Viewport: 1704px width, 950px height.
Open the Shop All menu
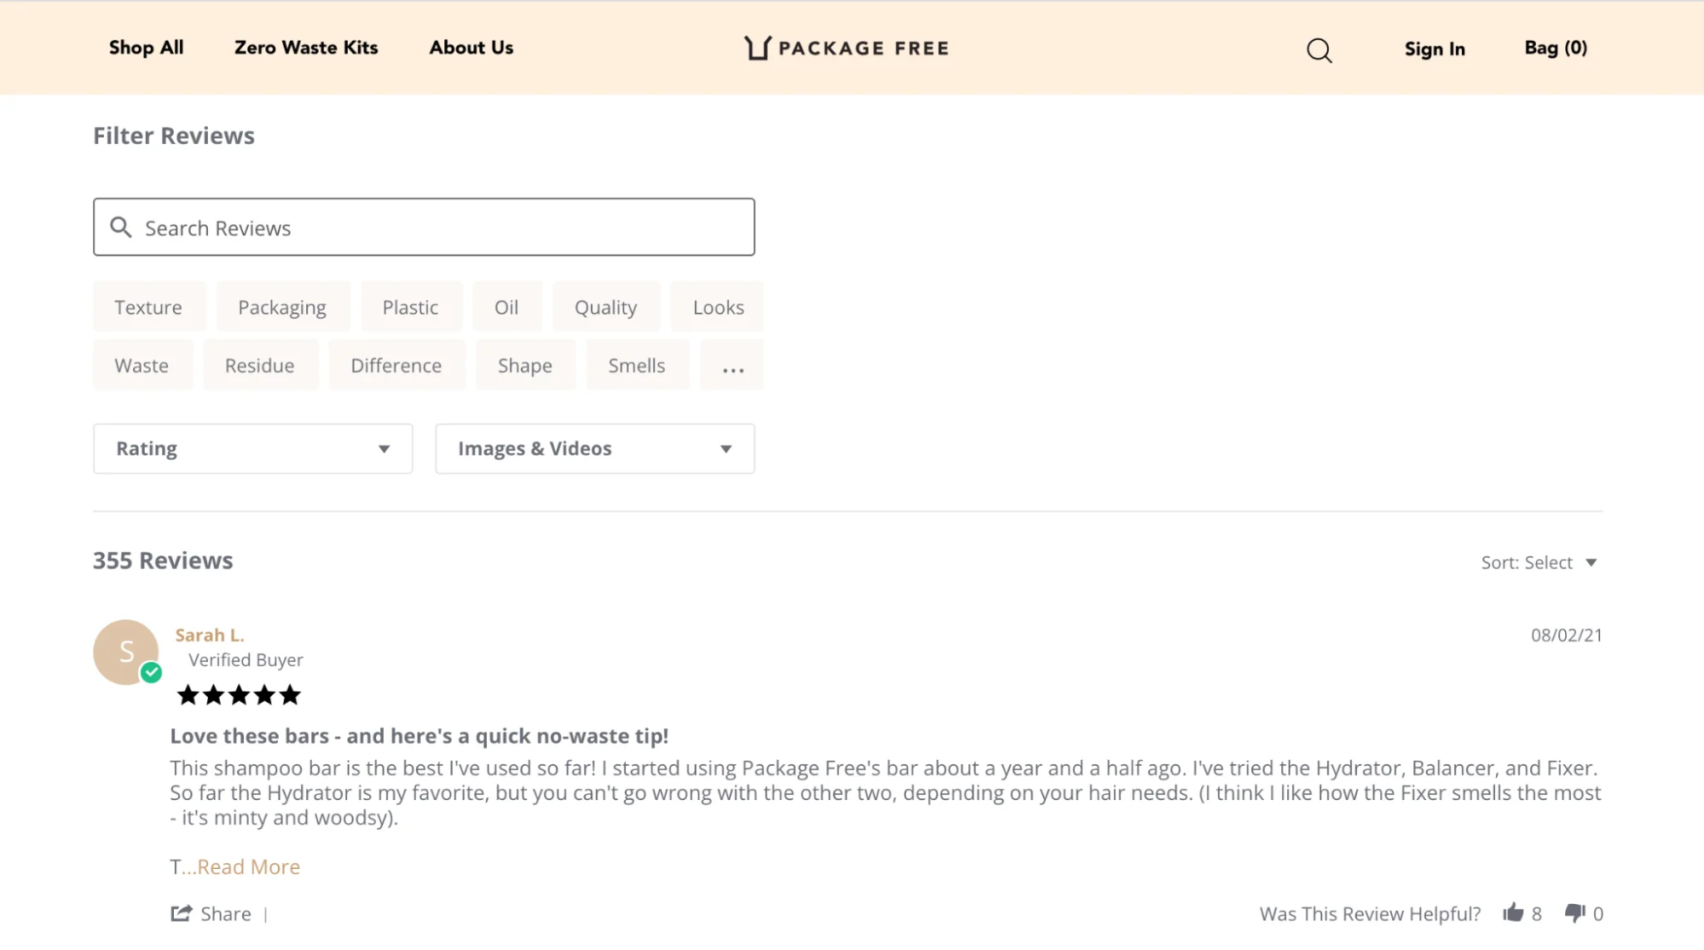(145, 48)
